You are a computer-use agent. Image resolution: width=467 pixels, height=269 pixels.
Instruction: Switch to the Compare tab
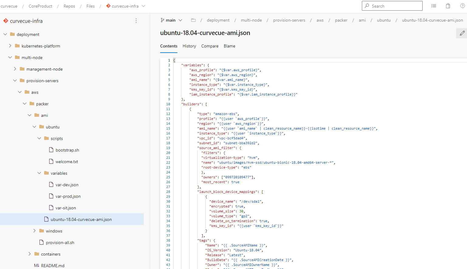pyautogui.click(x=210, y=46)
